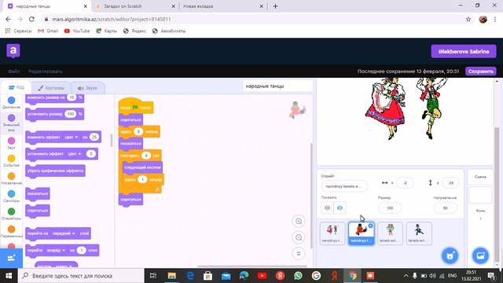Click the clear graphic effects block

[x=55, y=171]
